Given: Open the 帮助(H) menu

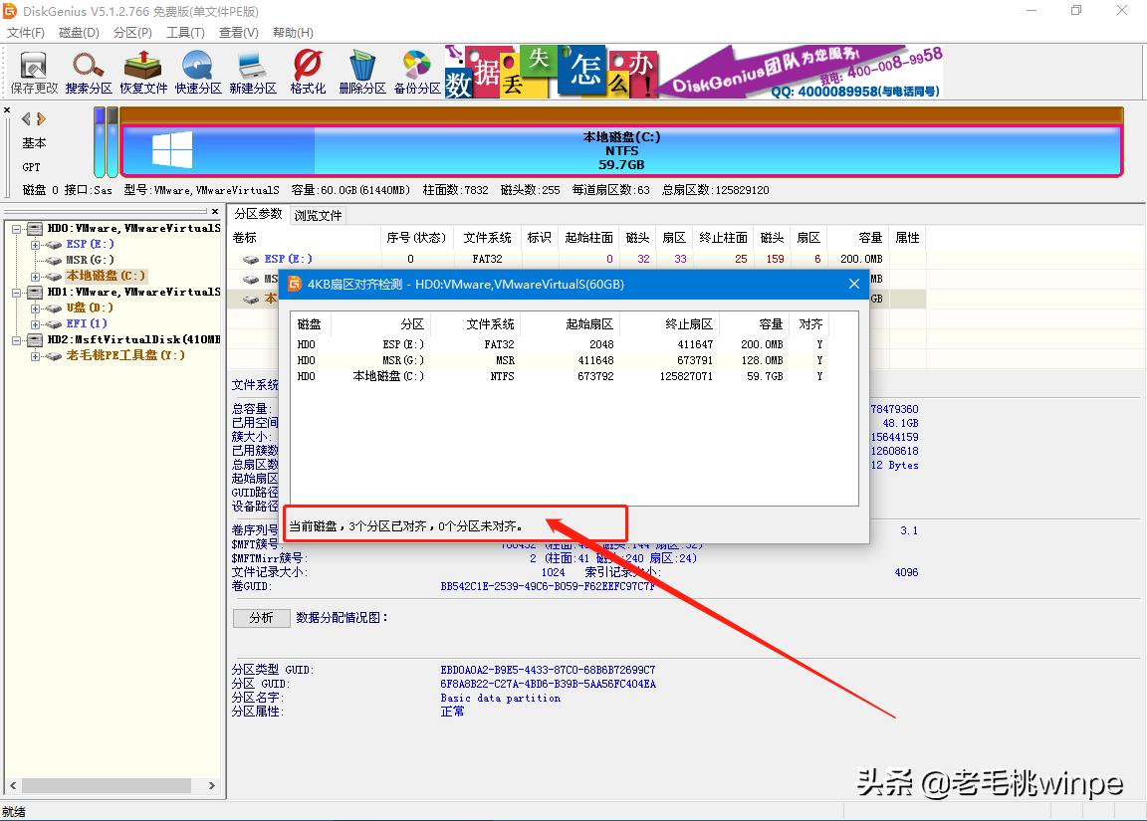Looking at the screenshot, I should point(293,33).
